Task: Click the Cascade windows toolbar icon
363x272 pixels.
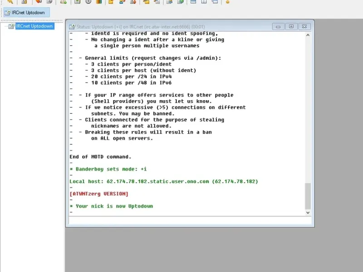Action: point(215,2)
